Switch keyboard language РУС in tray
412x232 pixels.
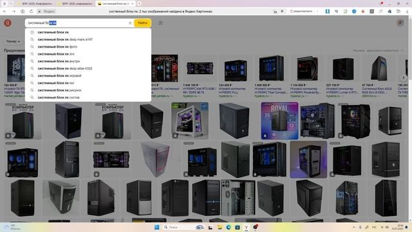(375, 227)
